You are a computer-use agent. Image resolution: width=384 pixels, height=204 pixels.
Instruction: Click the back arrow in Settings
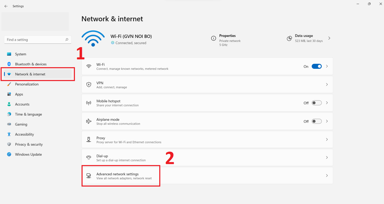click(6, 6)
